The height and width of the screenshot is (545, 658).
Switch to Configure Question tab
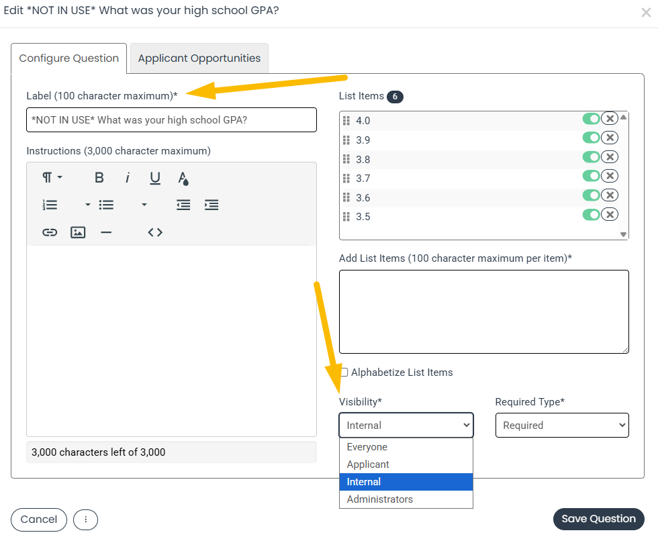[x=68, y=58]
